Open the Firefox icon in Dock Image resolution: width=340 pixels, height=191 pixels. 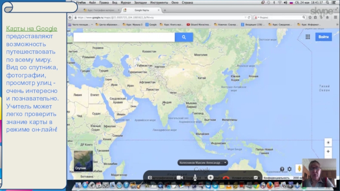[270, 185]
